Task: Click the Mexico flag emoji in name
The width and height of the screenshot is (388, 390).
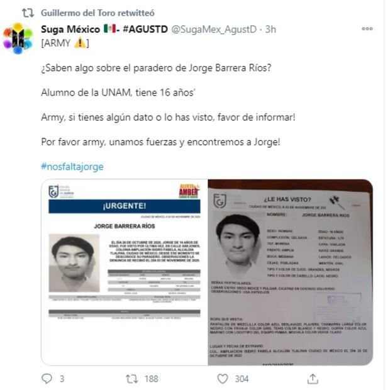Action: pos(109,29)
